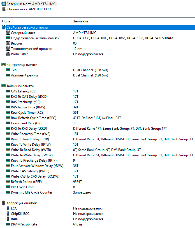This screenshot has width=195, height=228.
Task: Select the Read To Precharge Delay (tRTP) label
Action: click(34, 160)
